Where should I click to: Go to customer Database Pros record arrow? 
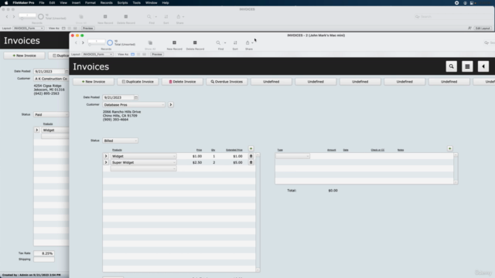[171, 105]
